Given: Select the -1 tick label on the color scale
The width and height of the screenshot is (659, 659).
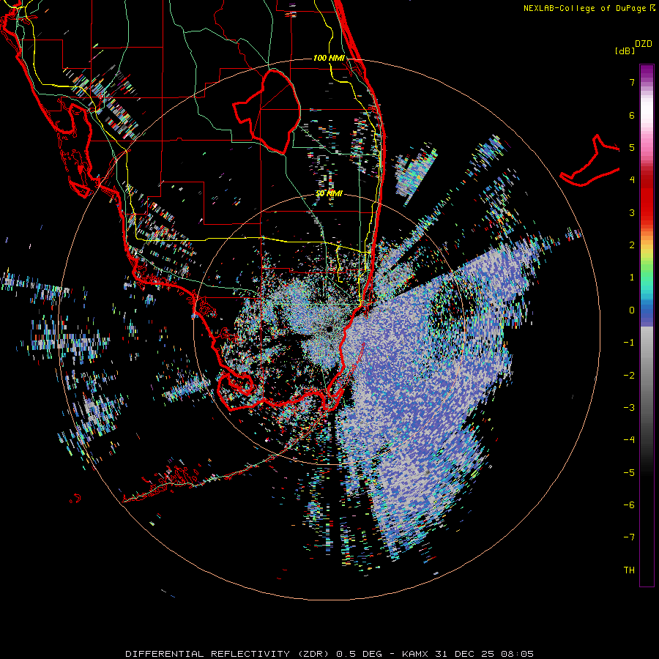Looking at the screenshot, I should [x=629, y=343].
